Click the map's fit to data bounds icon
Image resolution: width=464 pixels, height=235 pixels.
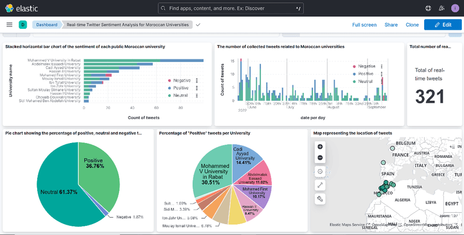click(x=320, y=171)
